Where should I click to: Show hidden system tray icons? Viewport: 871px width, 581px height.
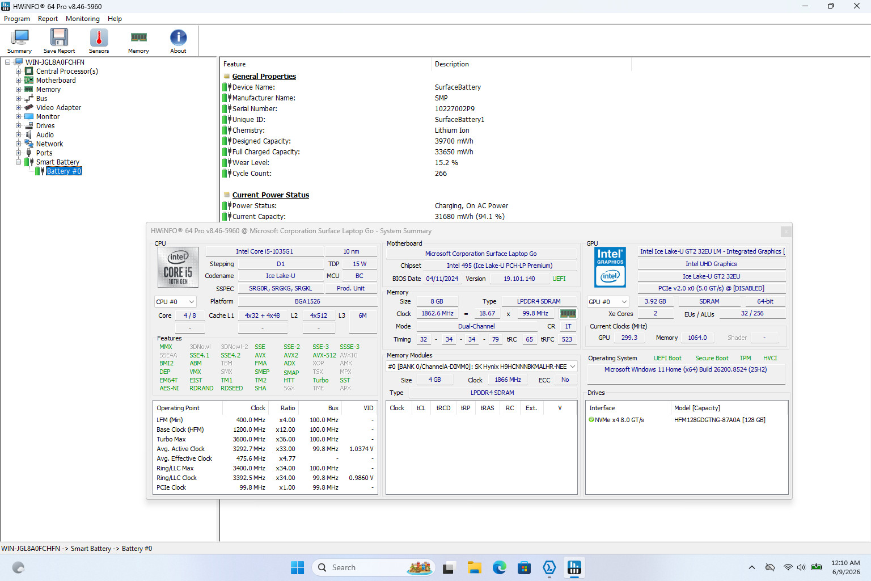(752, 567)
